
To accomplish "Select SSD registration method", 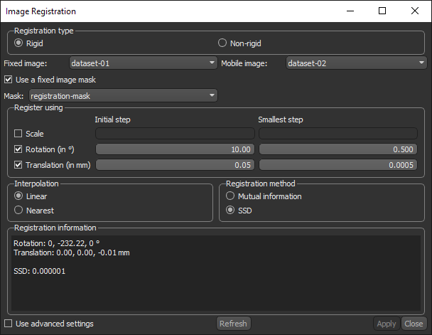I will pyautogui.click(x=230, y=211).
